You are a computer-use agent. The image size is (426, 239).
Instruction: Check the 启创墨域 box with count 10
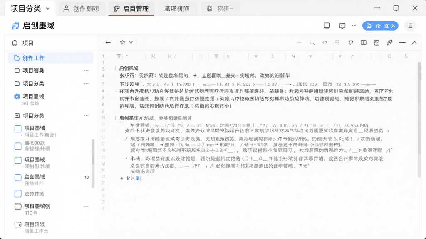pos(18,178)
